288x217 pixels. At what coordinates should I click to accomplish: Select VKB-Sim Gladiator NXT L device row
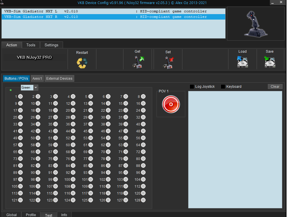point(113,11)
